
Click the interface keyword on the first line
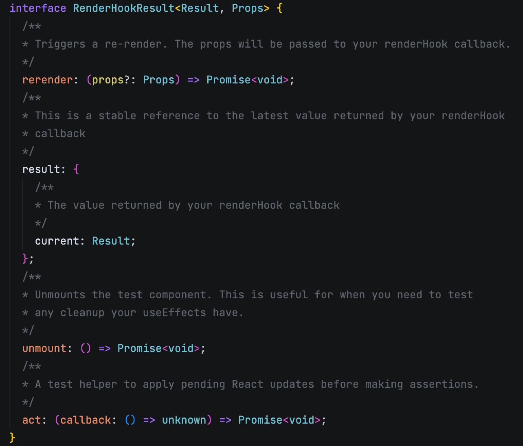pos(37,8)
